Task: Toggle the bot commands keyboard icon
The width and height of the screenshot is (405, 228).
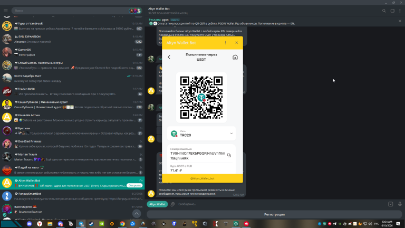Action: tap(391, 204)
